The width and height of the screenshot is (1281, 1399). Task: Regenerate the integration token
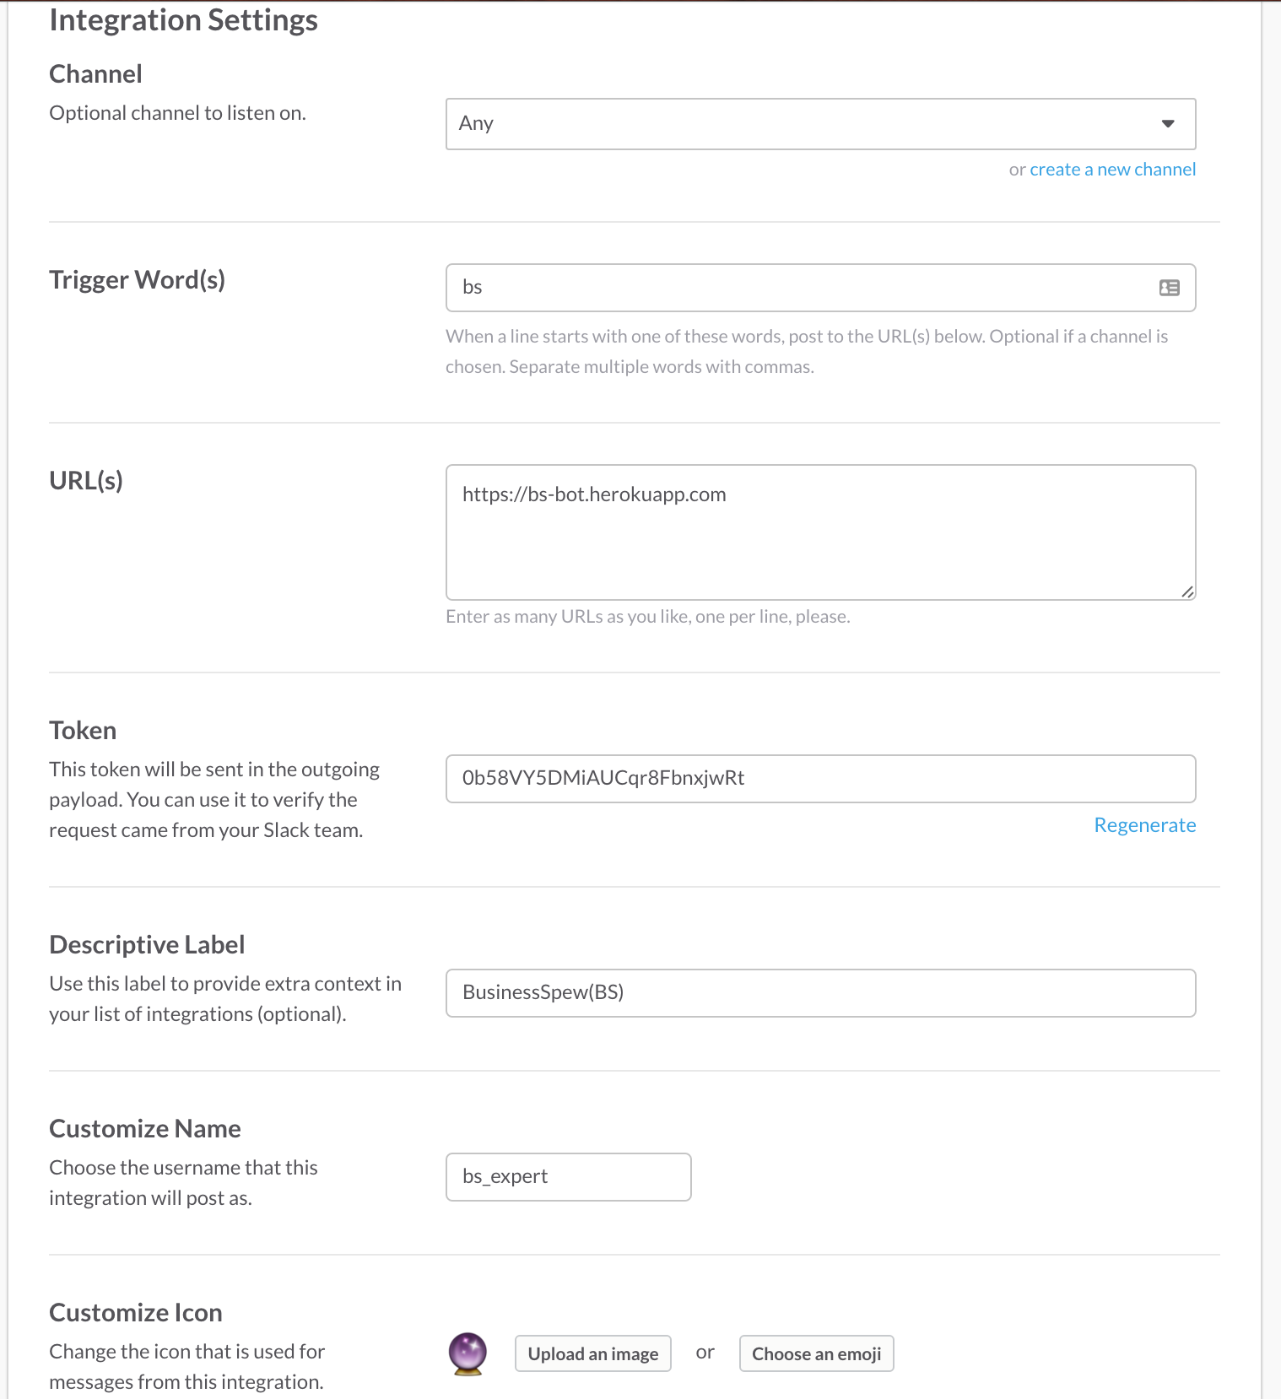tap(1144, 825)
